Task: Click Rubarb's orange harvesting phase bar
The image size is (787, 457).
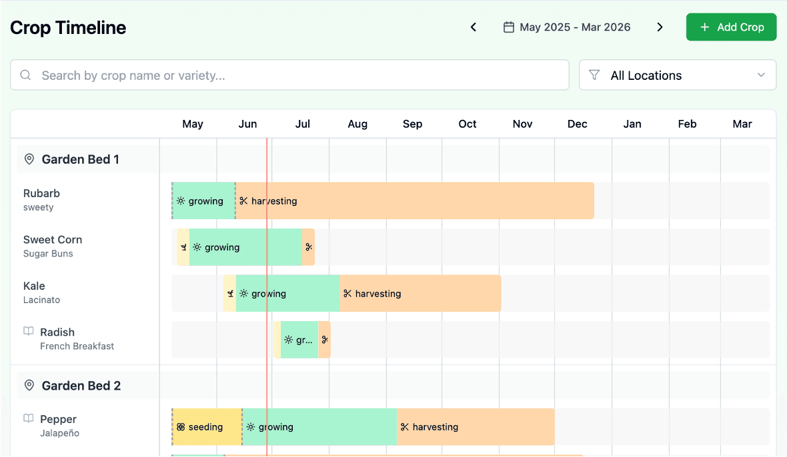Action: (415, 201)
